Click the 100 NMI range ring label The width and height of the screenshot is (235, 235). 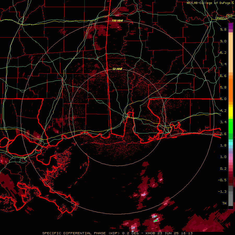pyautogui.click(x=117, y=21)
